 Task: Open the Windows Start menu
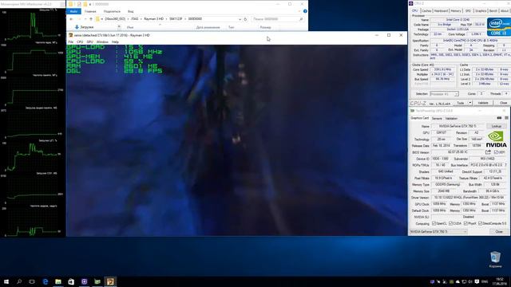[x=6, y=281]
